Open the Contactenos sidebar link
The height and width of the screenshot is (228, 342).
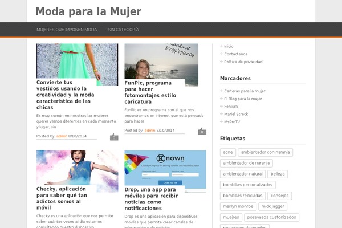coord(235,54)
